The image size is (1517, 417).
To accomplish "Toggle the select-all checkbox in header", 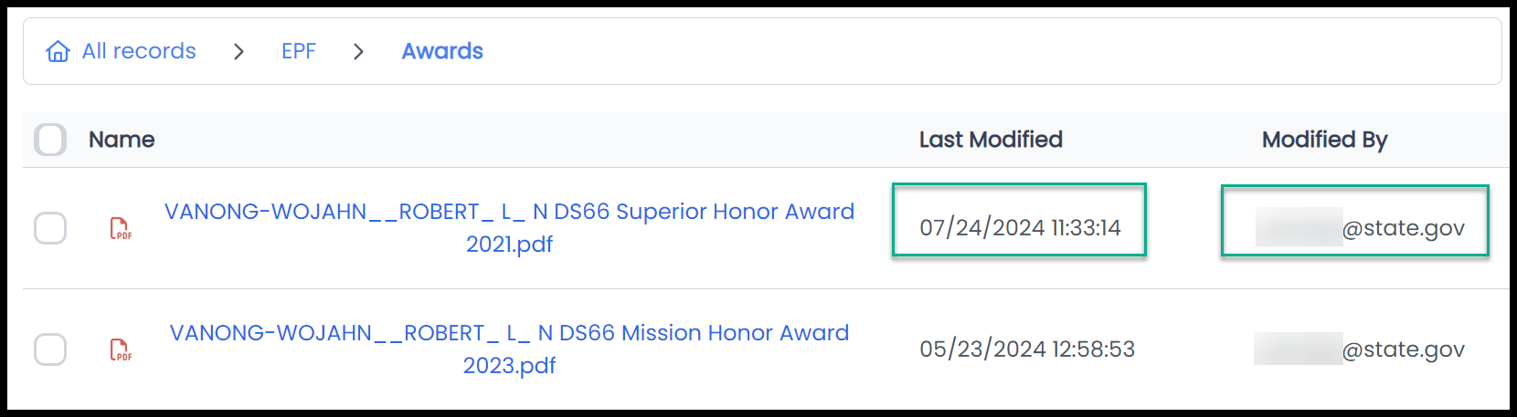I will [50, 140].
